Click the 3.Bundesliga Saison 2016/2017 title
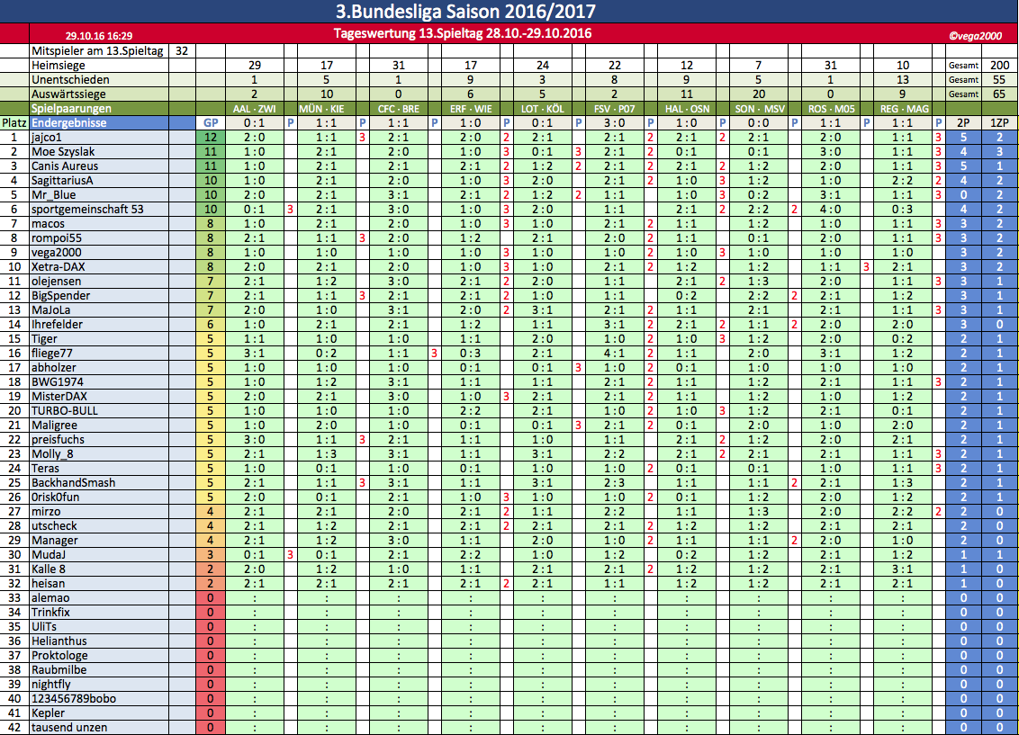Image resolution: width=1019 pixels, height=735 pixels. (464, 12)
